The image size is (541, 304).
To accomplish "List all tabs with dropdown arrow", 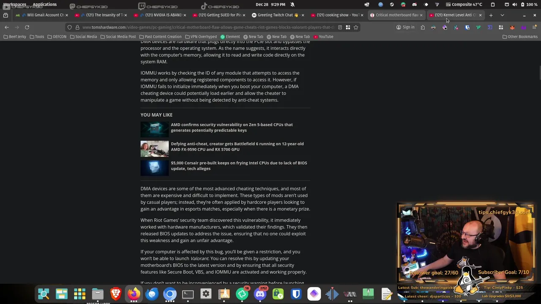I will [502, 15].
